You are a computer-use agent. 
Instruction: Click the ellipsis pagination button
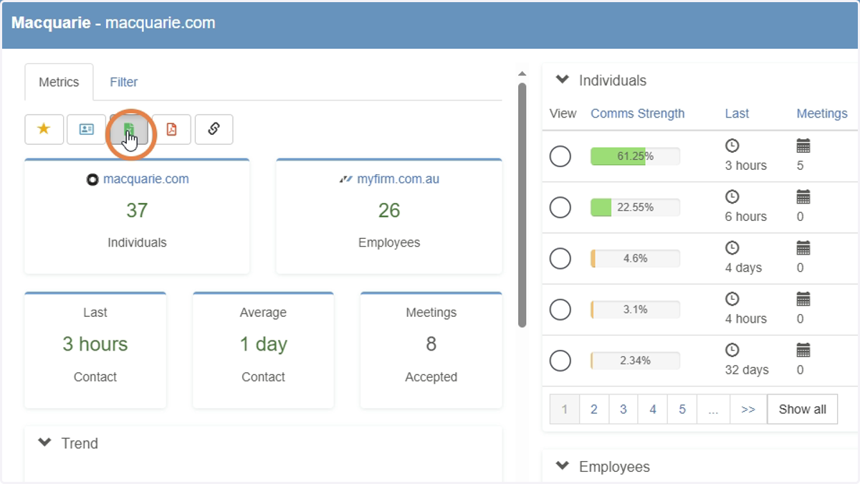[713, 409]
